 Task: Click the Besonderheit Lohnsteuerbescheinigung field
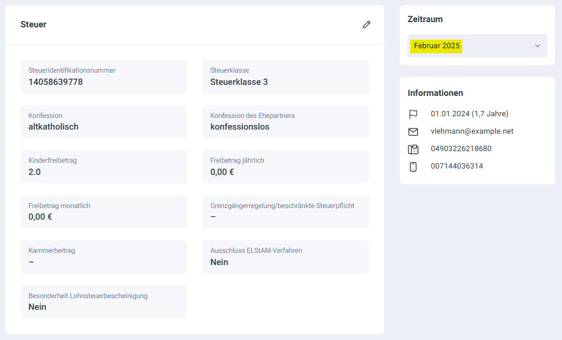103,302
